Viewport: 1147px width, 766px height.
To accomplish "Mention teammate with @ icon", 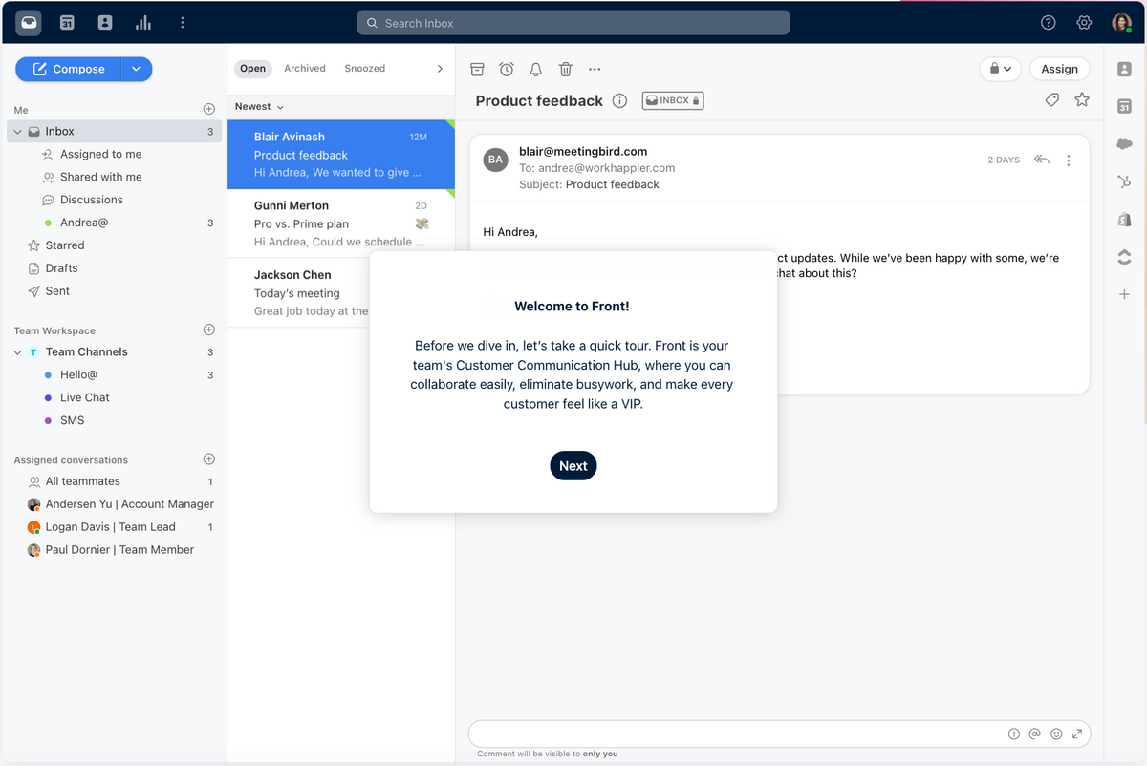I will [1035, 734].
